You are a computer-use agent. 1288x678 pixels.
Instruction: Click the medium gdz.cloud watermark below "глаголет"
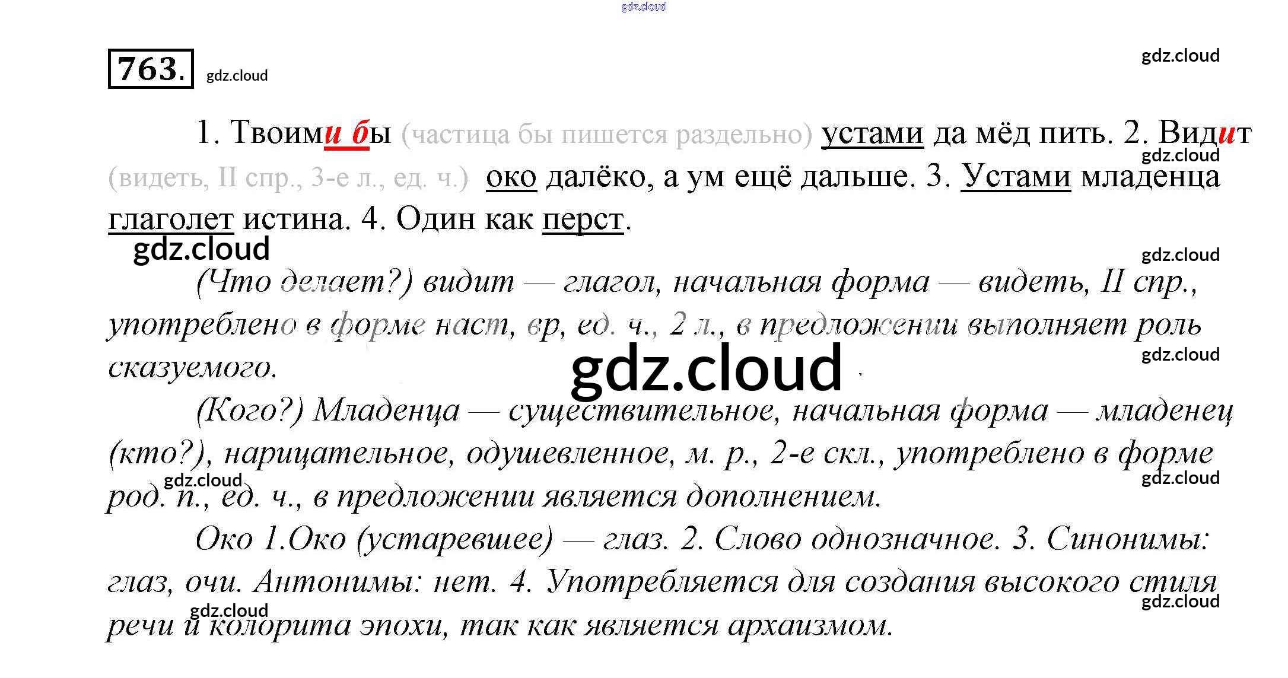coord(201,249)
